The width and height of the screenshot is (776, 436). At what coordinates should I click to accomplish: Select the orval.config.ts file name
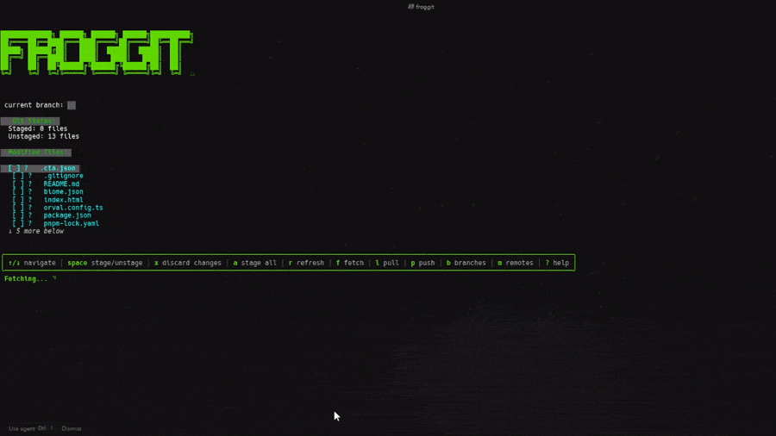(73, 208)
